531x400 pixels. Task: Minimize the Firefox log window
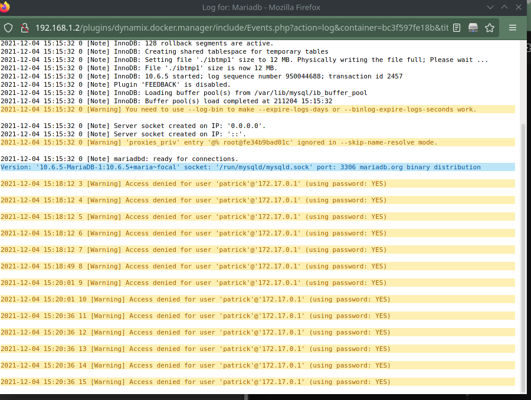[x=490, y=7]
